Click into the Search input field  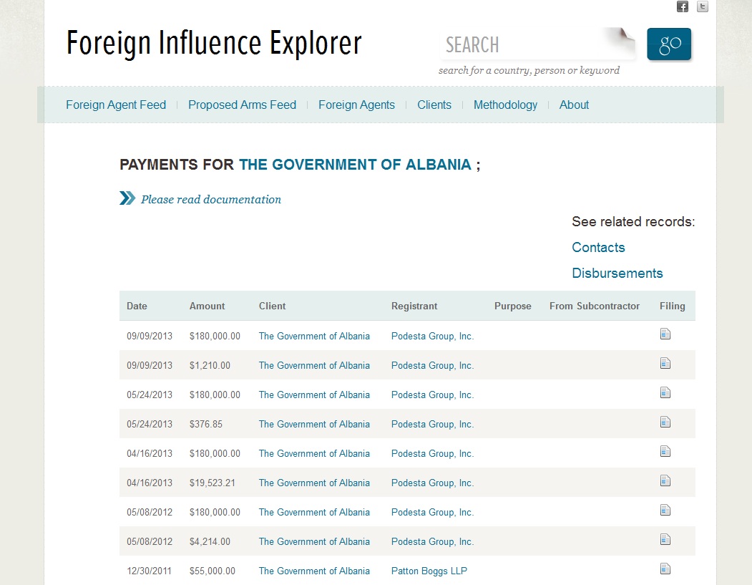point(529,45)
